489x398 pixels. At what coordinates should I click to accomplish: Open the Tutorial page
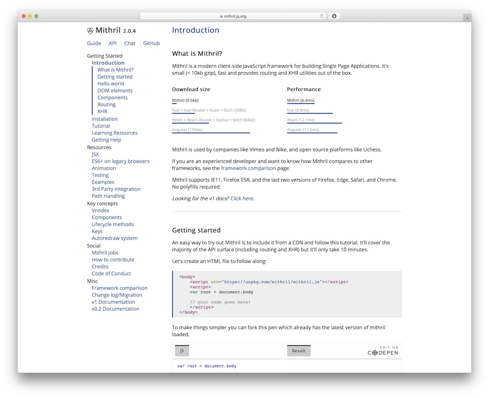(x=100, y=126)
